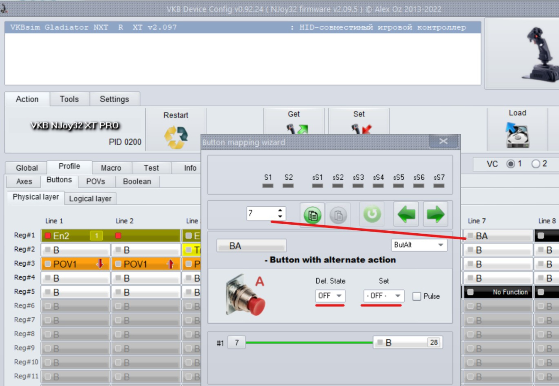Click the POV1 cell in Line 1
The image size is (559, 386).
(x=75, y=264)
